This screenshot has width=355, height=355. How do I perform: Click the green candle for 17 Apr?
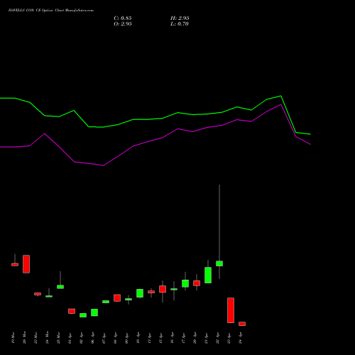coord(185,283)
